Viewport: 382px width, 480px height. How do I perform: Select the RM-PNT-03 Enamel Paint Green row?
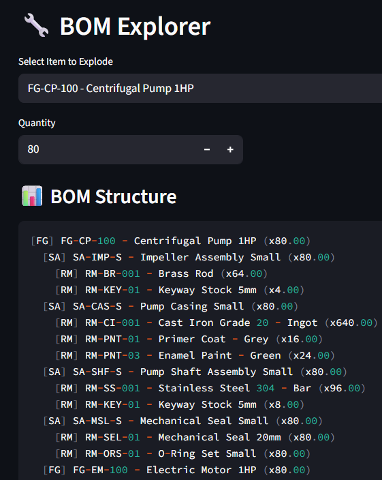pos(195,355)
